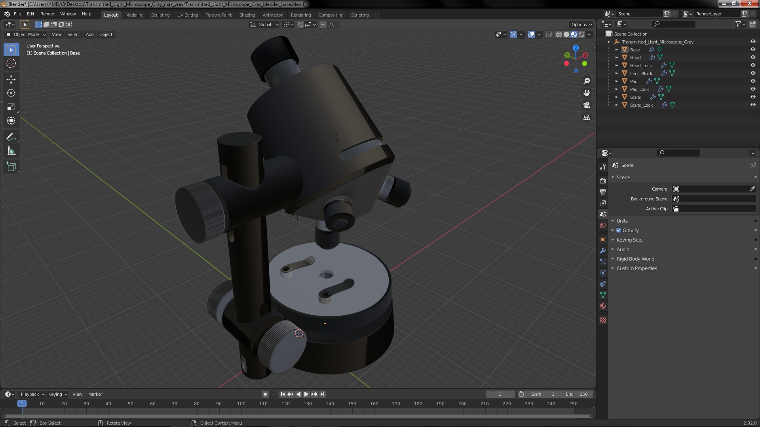Image resolution: width=760 pixels, height=427 pixels.
Task: Expand the Head object tree item
Action: pos(616,57)
